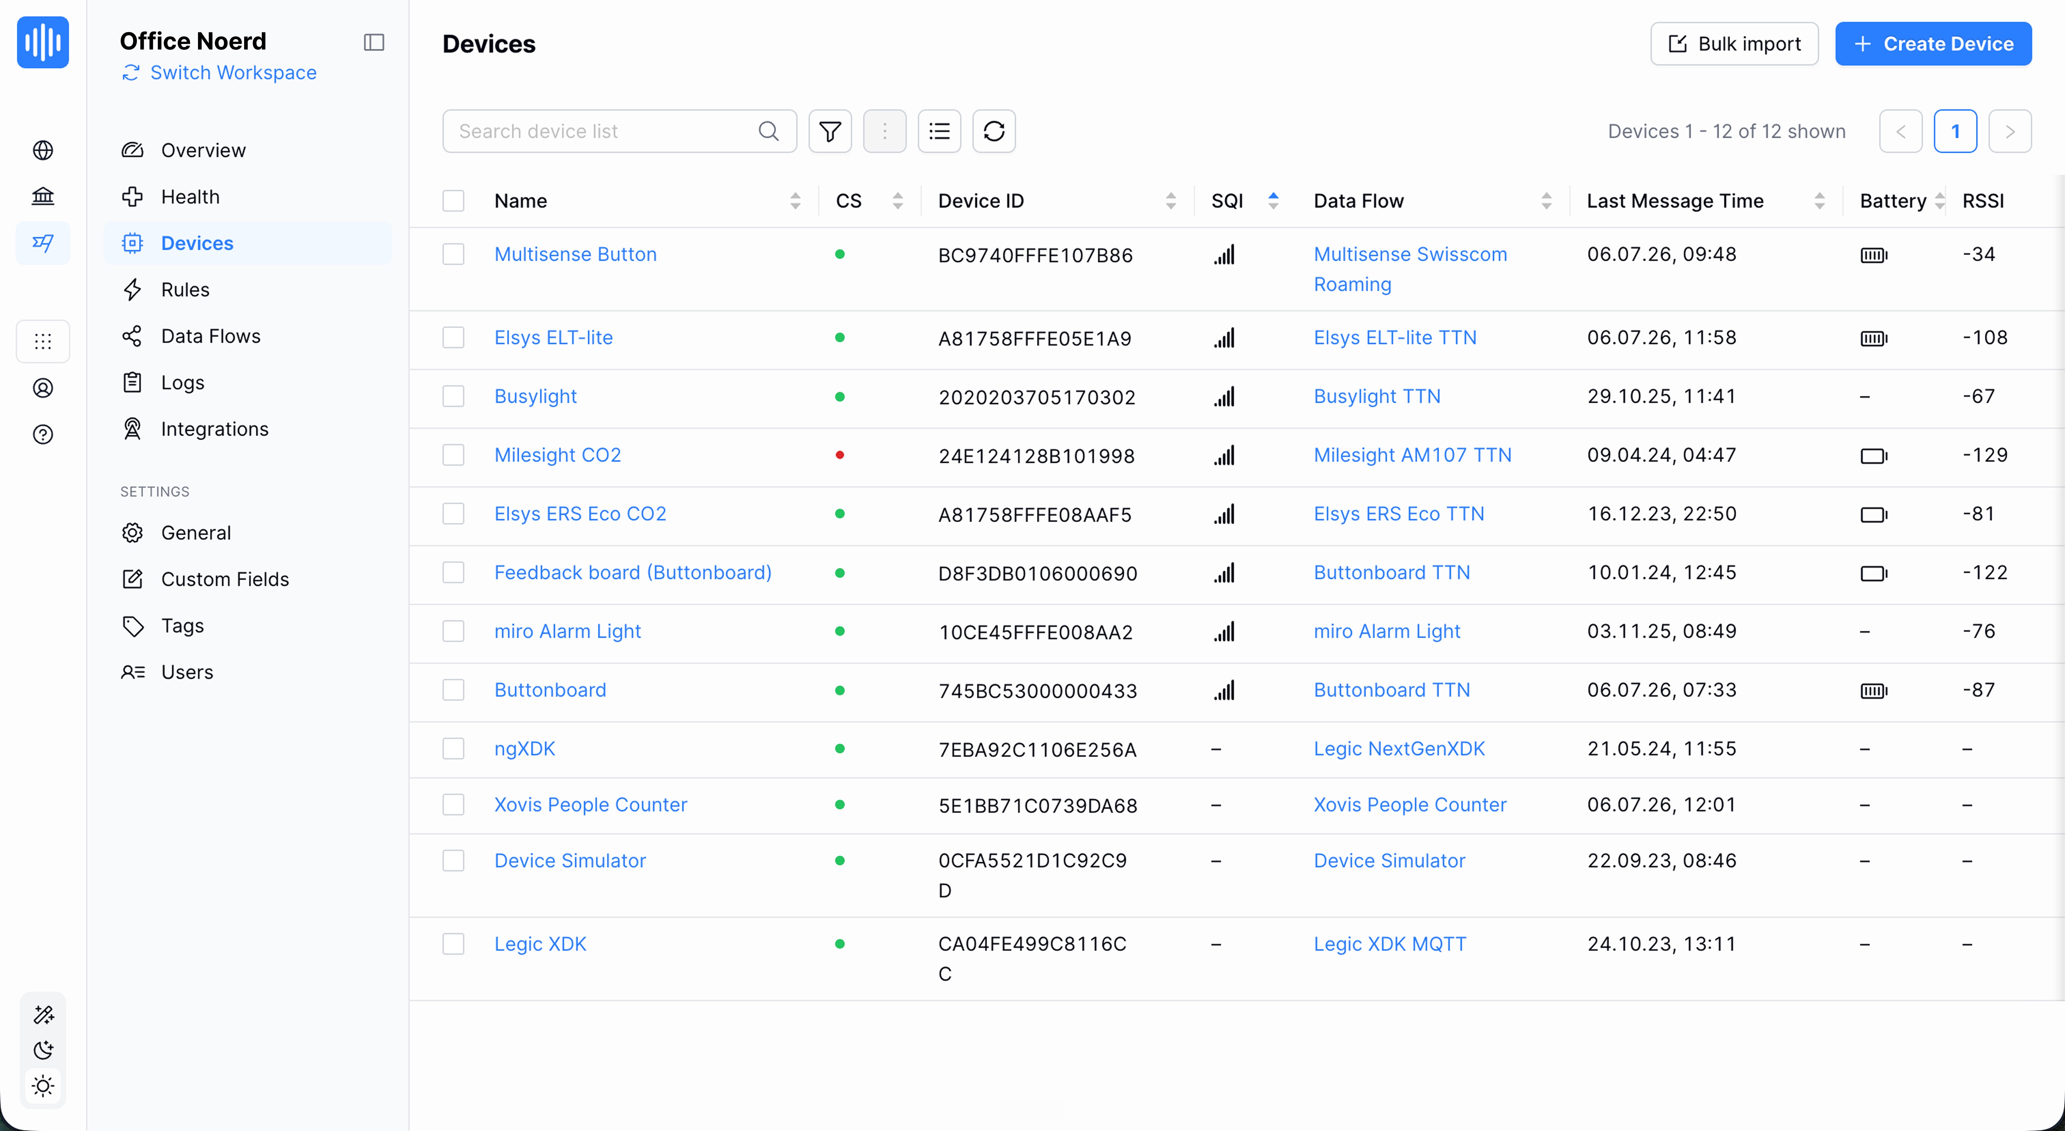This screenshot has width=2065, height=1131.
Task: Sort by Last Message Time column arrows
Action: (x=1820, y=200)
